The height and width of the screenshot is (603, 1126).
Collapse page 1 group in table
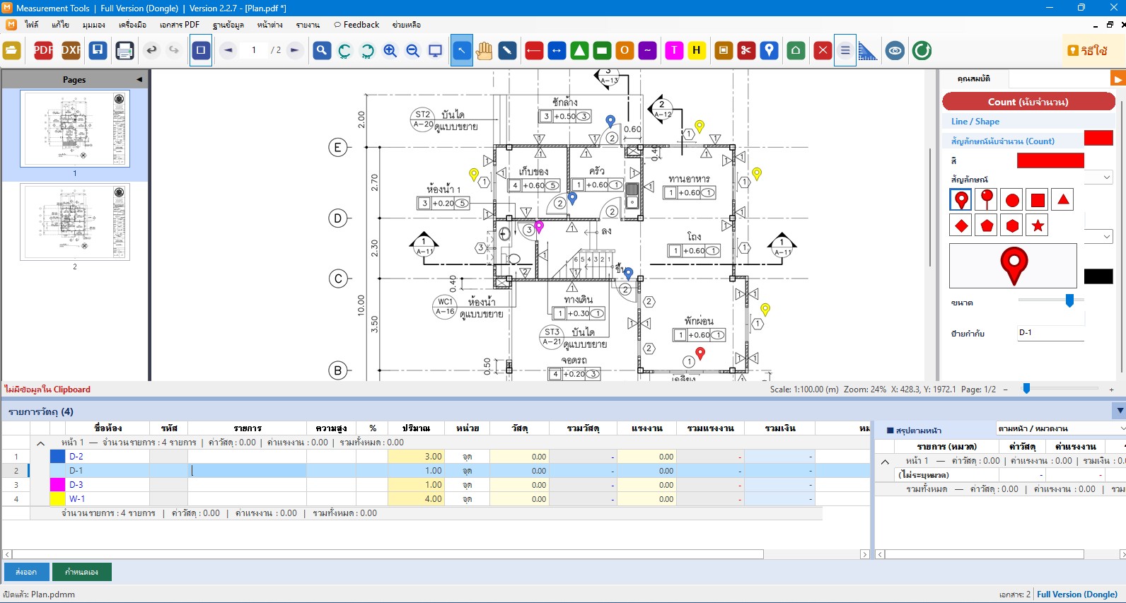(x=40, y=443)
